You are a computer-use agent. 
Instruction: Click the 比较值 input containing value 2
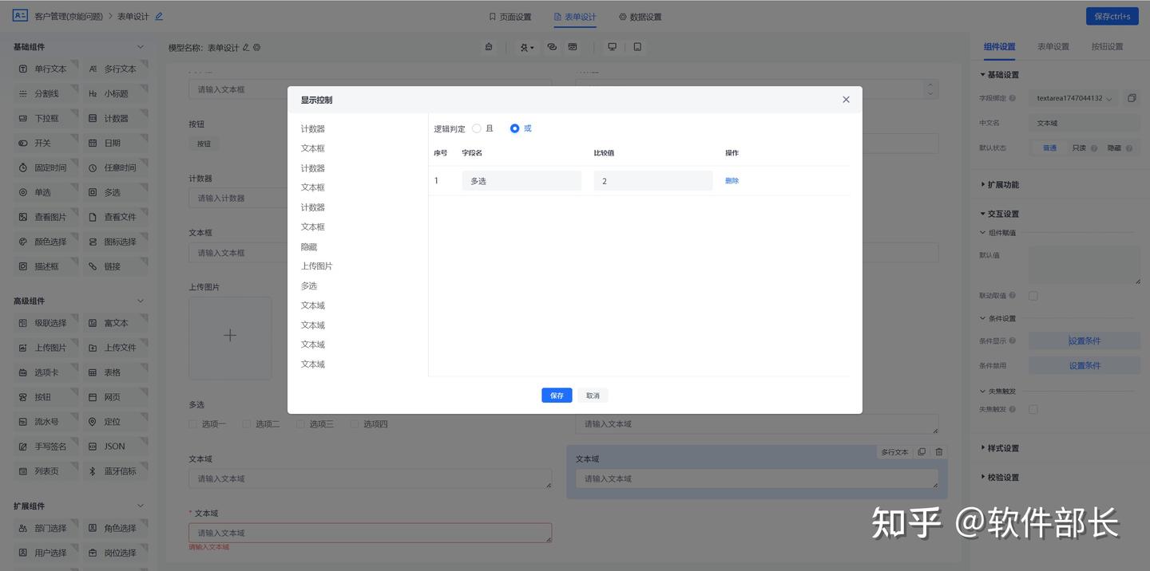(652, 180)
